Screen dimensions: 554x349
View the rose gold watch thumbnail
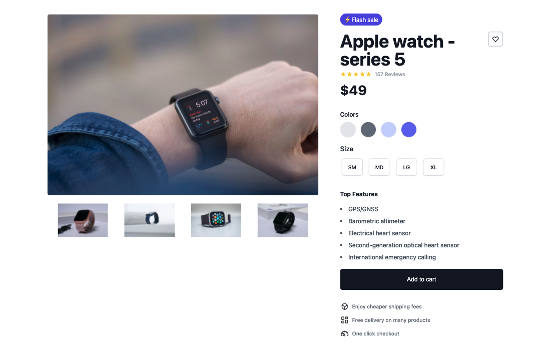[83, 220]
